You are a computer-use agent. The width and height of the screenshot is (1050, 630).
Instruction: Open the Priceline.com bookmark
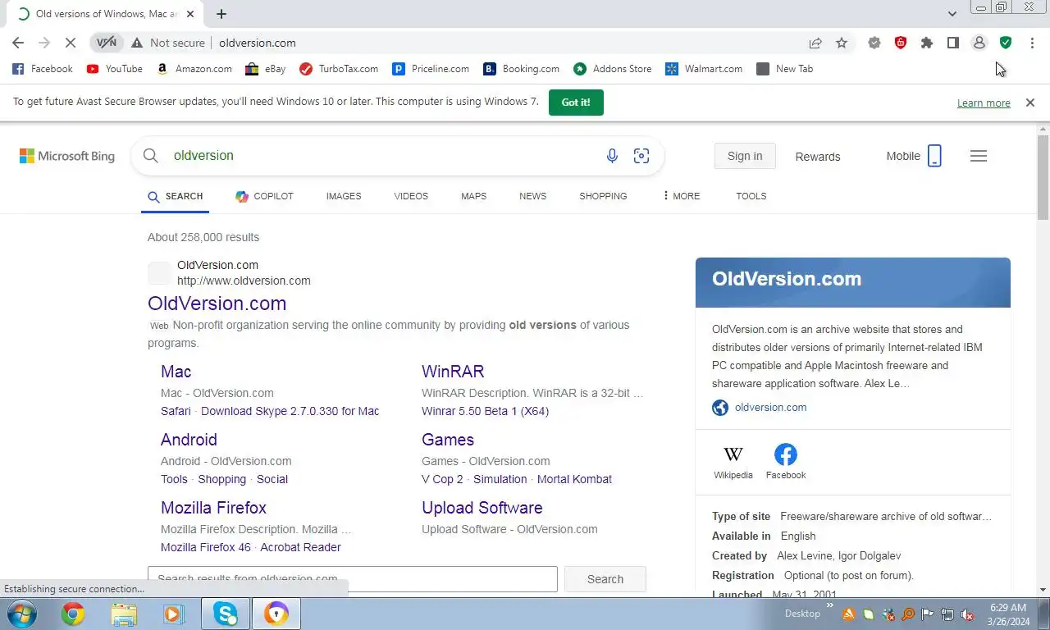click(431, 69)
